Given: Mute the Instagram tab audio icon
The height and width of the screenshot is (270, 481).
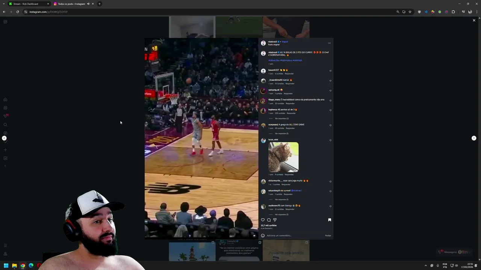Looking at the screenshot, I should pyautogui.click(x=88, y=4).
